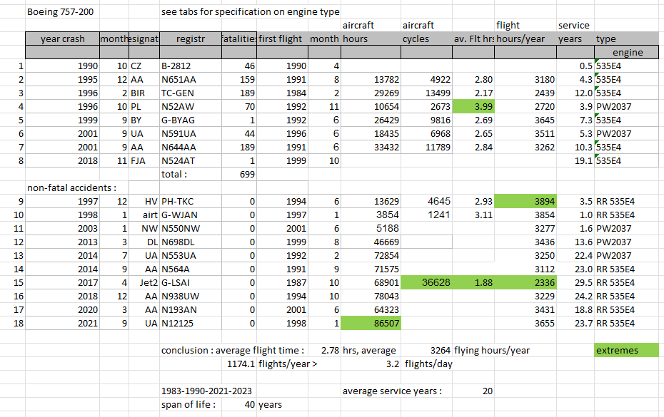Click registration cell PH-TKC
Screen dimensions: 664x417
point(191,201)
